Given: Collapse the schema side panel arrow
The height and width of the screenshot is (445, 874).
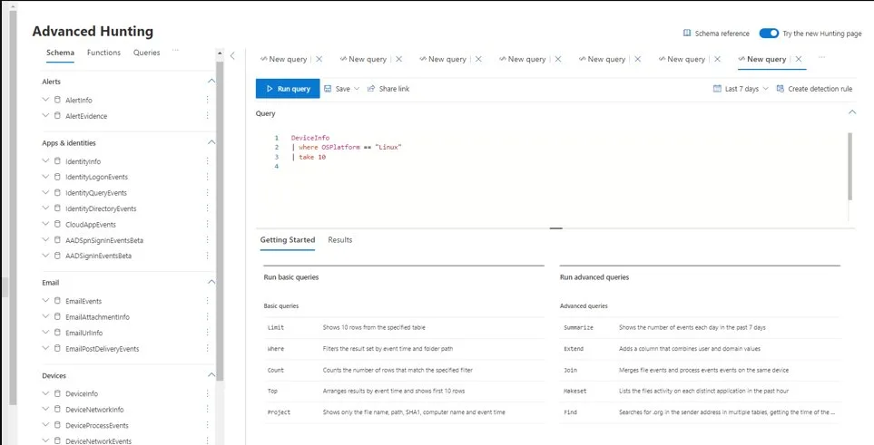Looking at the screenshot, I should point(233,55).
